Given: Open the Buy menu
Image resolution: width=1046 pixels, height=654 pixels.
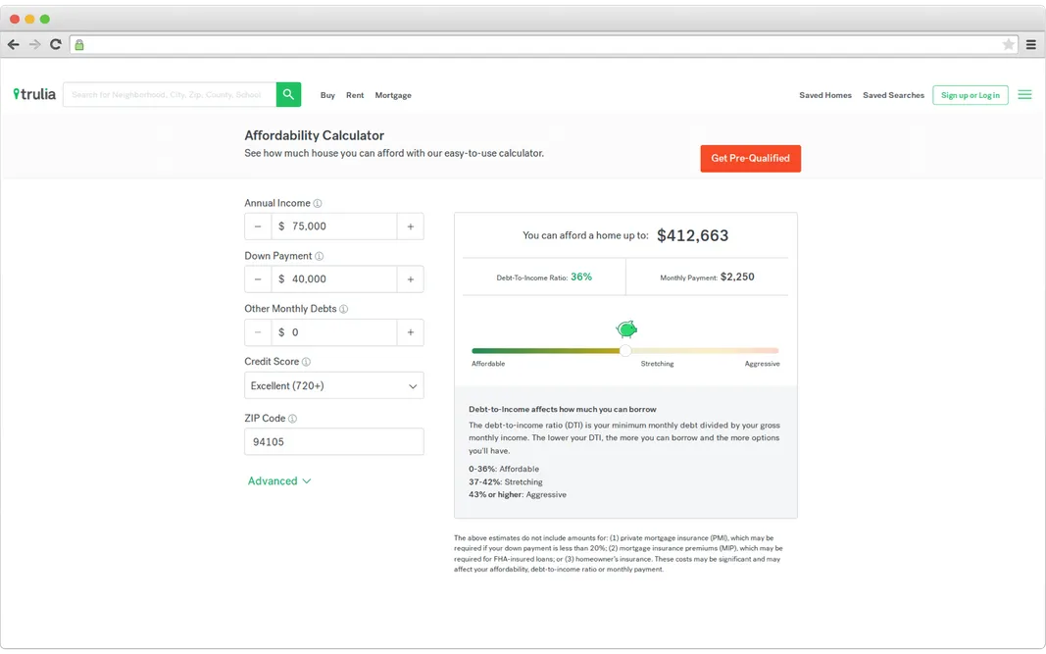Looking at the screenshot, I should tap(327, 95).
